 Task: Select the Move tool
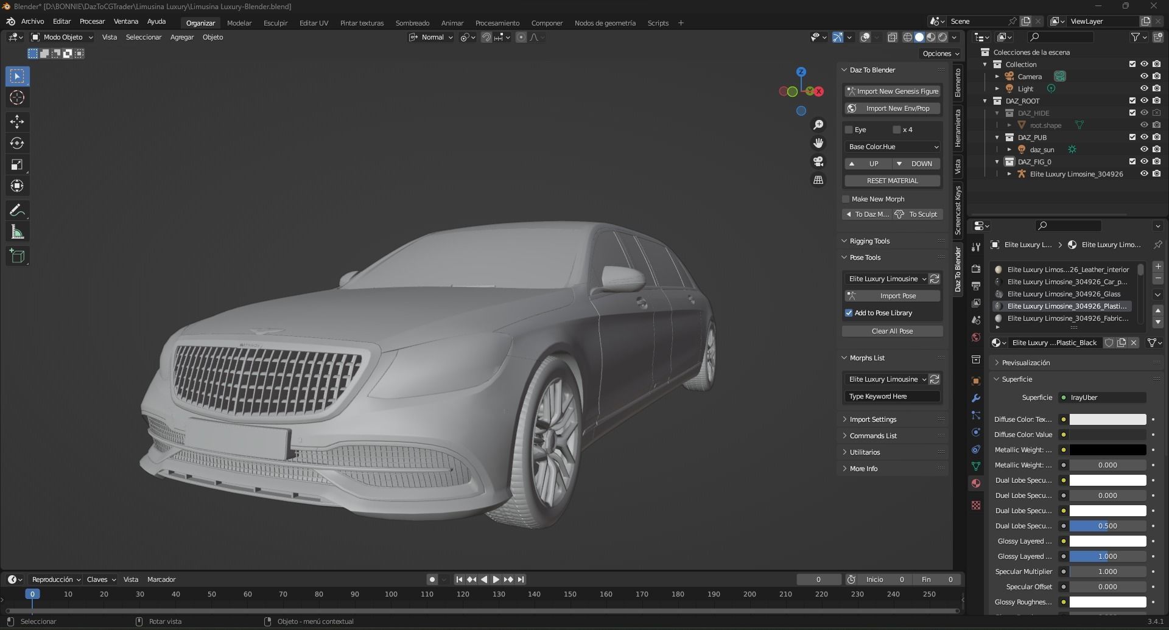click(17, 122)
